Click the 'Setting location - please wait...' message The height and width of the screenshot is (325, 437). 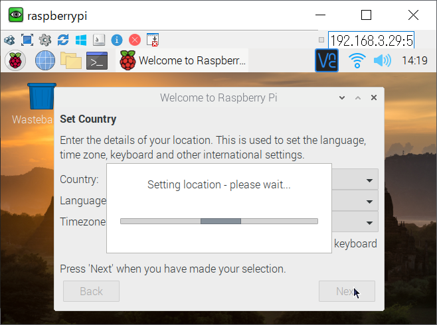tap(219, 185)
